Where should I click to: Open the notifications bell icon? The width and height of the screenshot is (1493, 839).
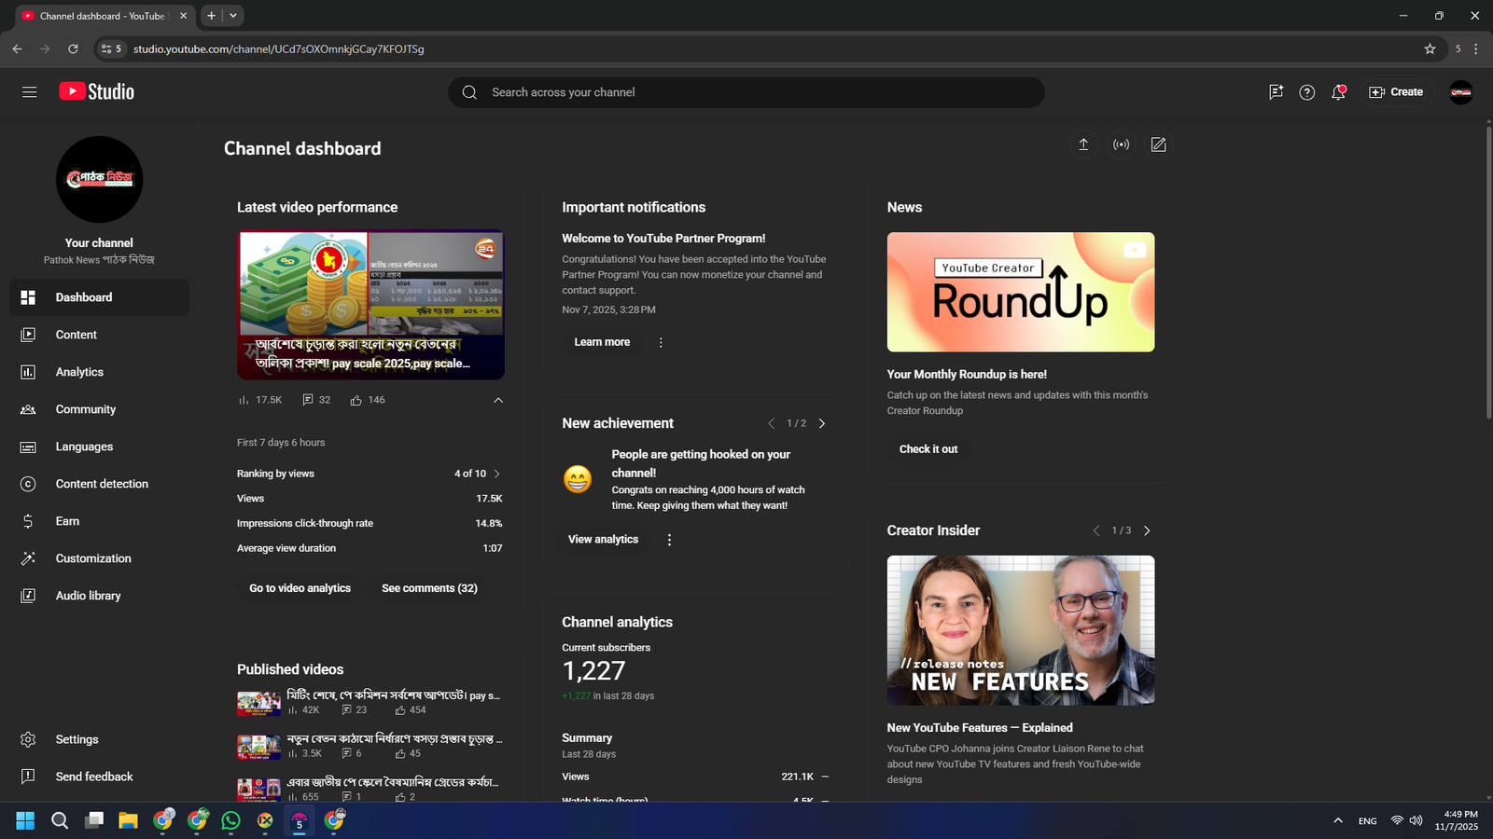point(1338,92)
